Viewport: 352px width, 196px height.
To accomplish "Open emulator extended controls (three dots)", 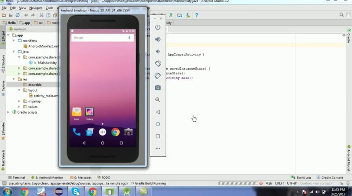I will [x=158, y=148].
